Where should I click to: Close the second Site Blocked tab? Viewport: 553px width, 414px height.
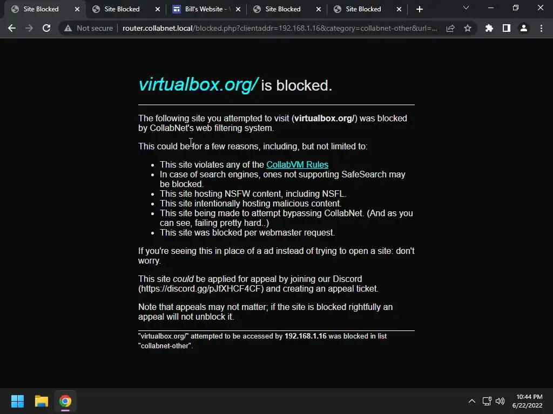[158, 9]
